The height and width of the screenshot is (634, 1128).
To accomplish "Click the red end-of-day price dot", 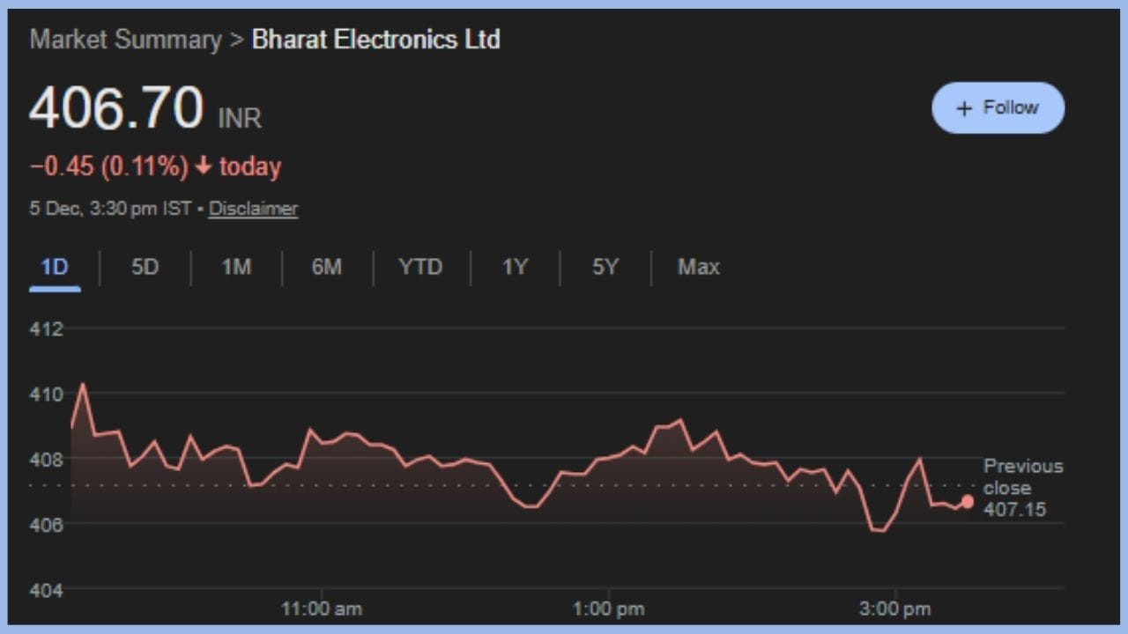I will 968,501.
